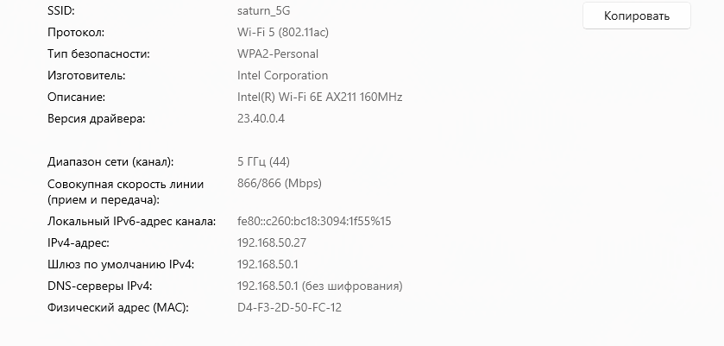Click the Тип безопасности: label
The width and height of the screenshot is (724, 346).
click(x=99, y=54)
